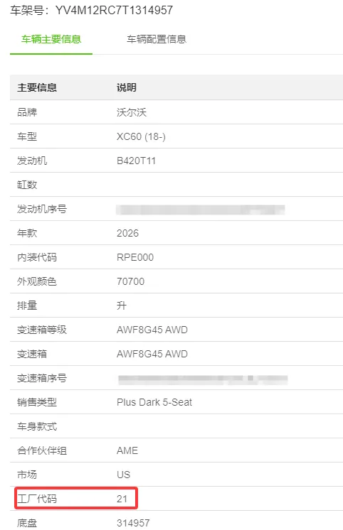Select sales type Plus Dark 5-Seat
The width and height of the screenshot is (343, 530).
coord(154,402)
